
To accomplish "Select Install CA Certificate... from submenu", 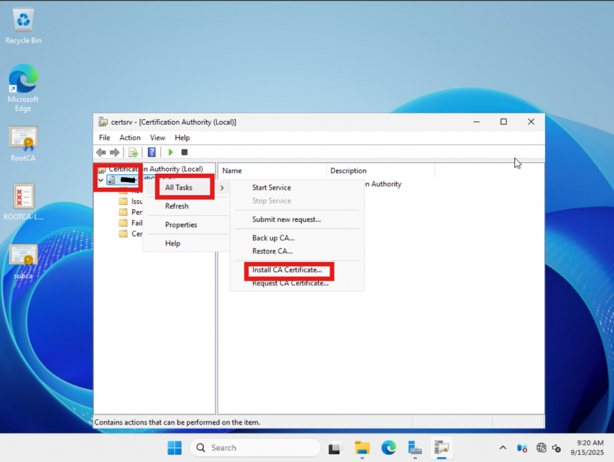I will [x=287, y=270].
